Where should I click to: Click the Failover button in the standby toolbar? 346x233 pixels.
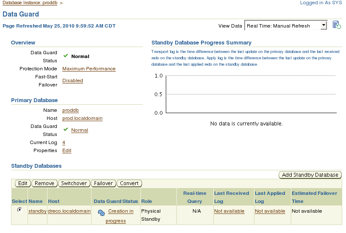pos(103,183)
